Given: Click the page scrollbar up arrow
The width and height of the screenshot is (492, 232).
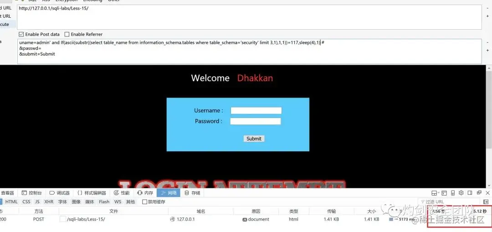Looking at the screenshot, I should click(x=489, y=68).
